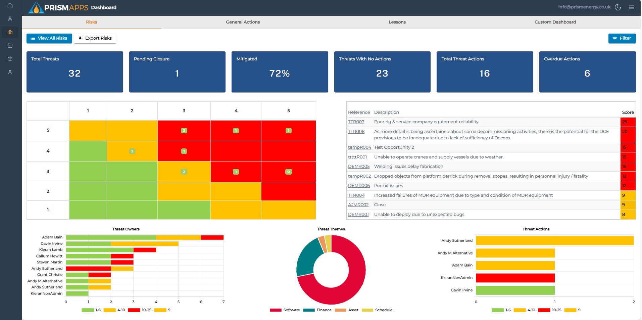Toggle Finance series in Threat Themes legend
The height and width of the screenshot is (320, 642).
[x=317, y=310]
